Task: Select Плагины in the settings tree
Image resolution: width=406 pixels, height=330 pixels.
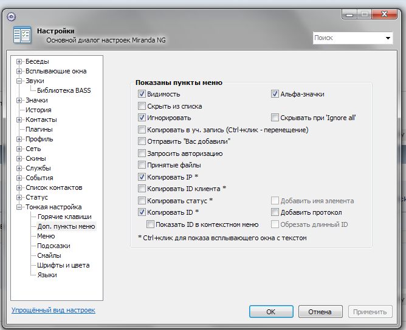Action: 39,129
